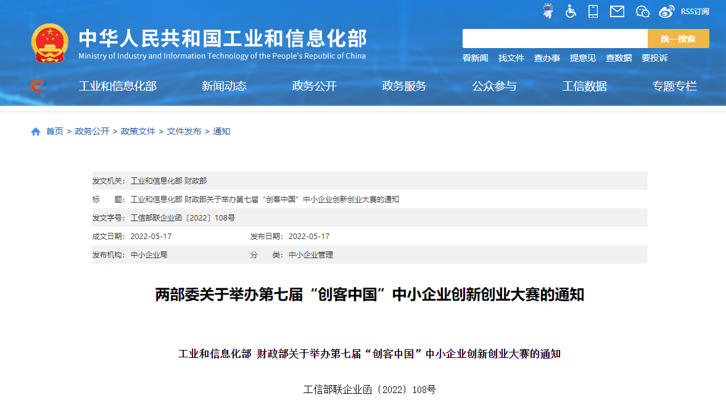
Task: Go to 政务服务 in navigation
Action: click(x=404, y=86)
